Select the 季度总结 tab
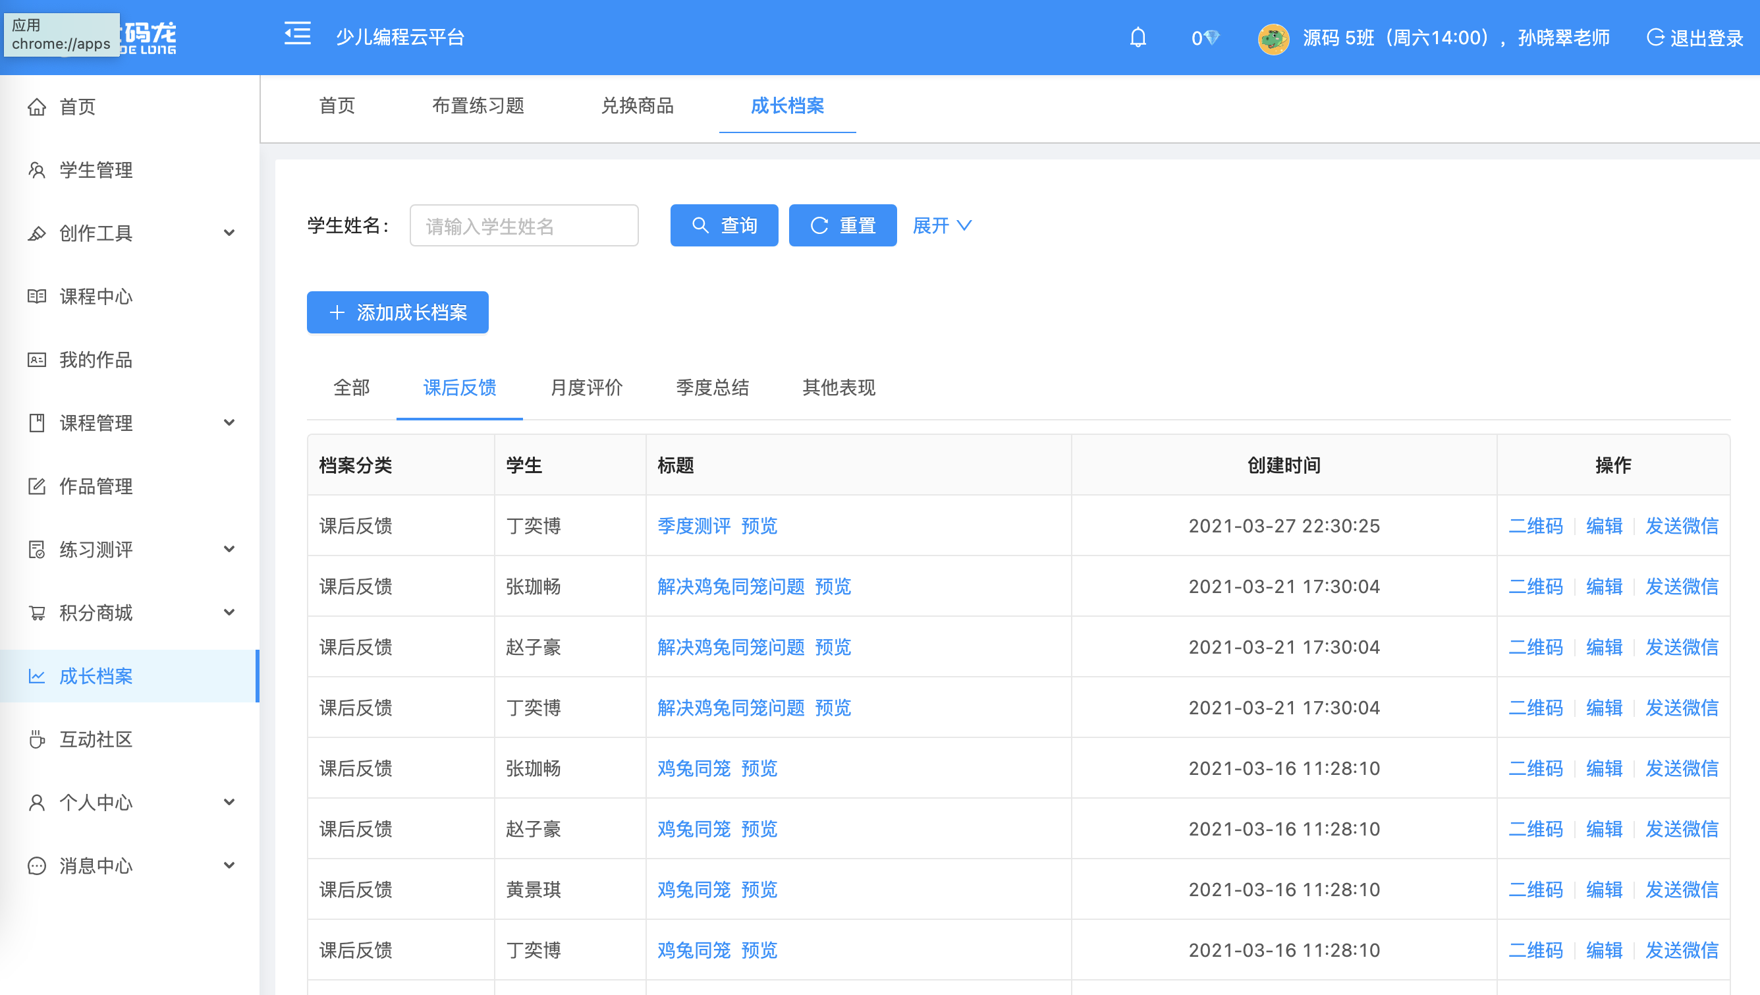Image resolution: width=1760 pixels, height=995 pixels. coord(712,387)
